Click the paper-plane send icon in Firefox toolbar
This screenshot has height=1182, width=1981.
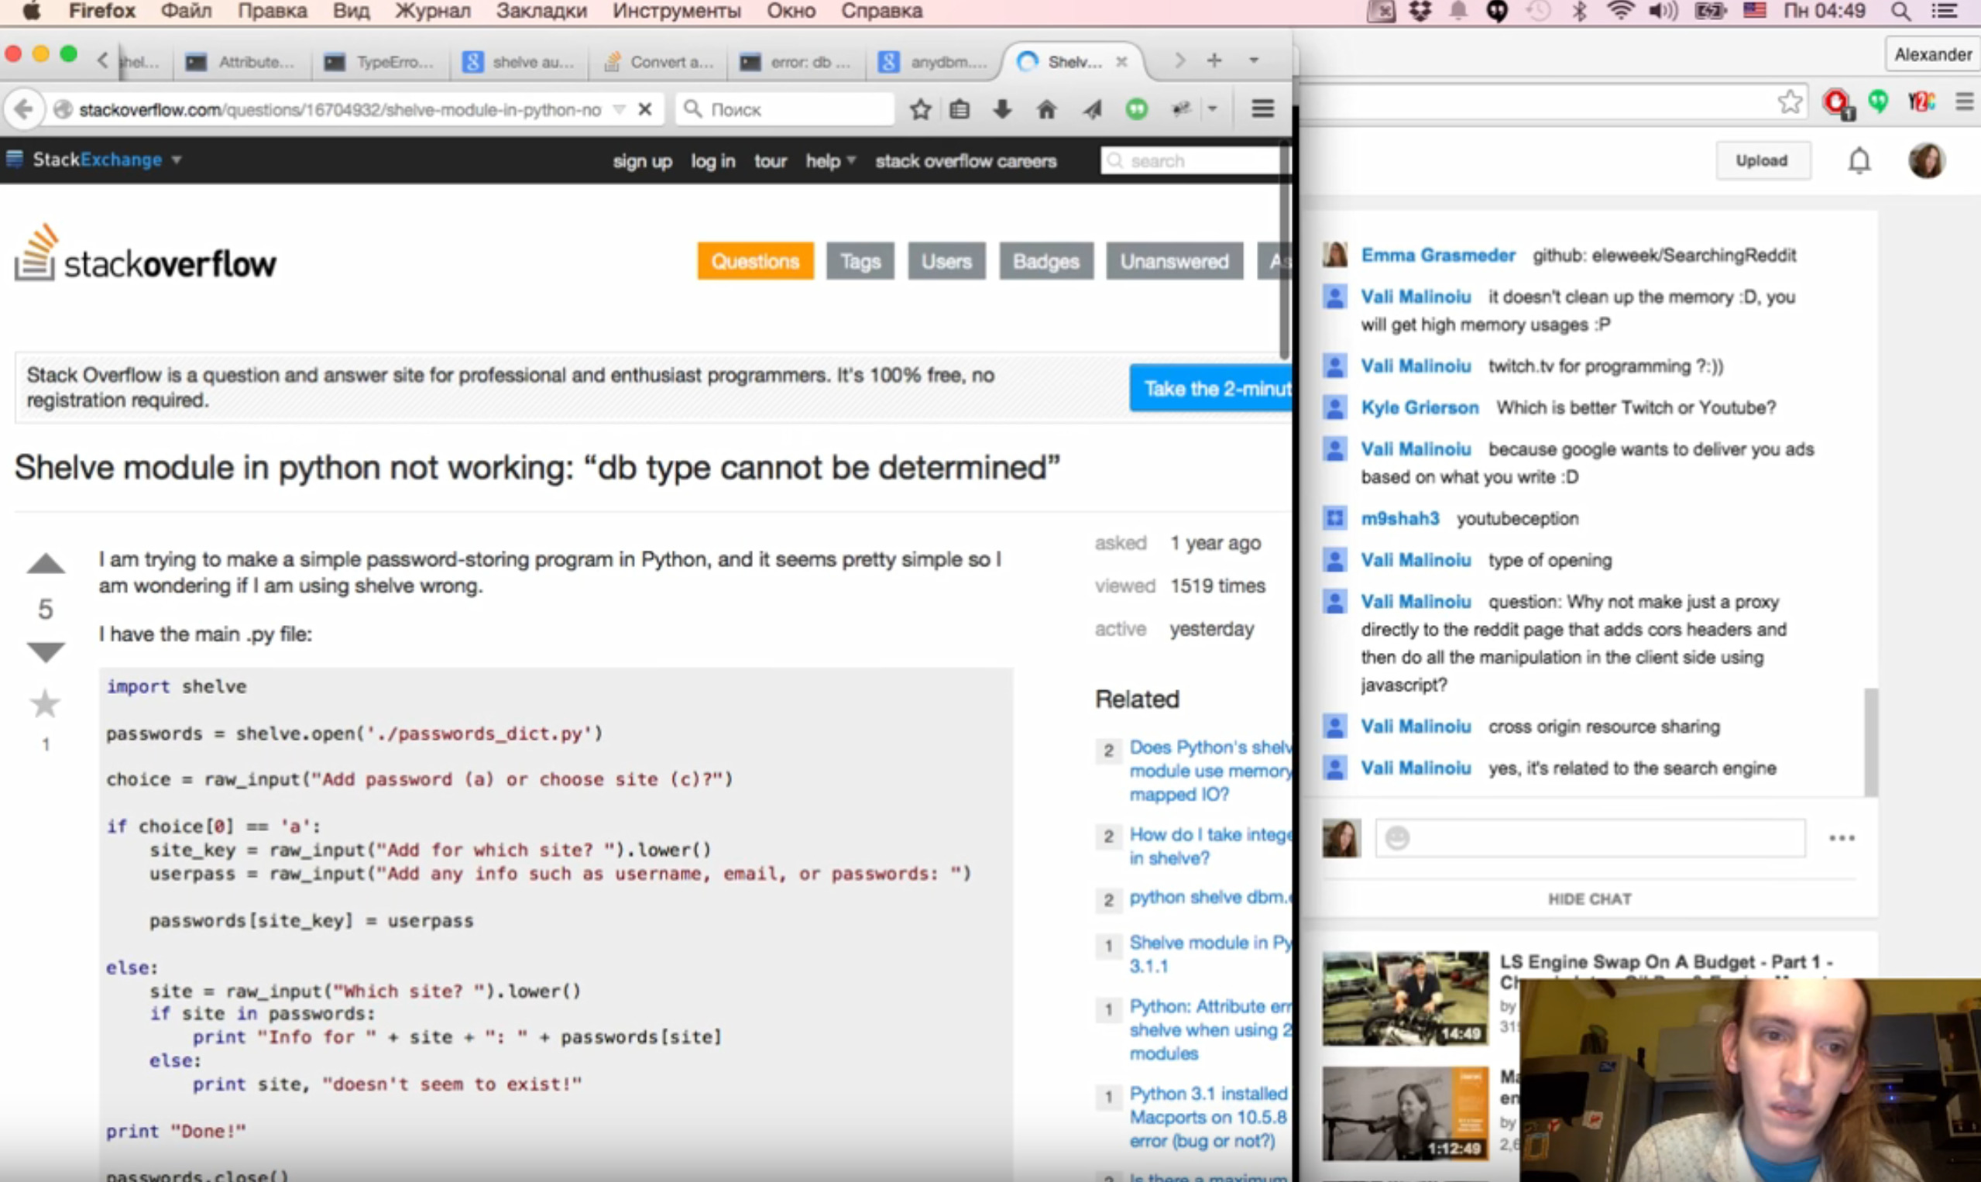(x=1093, y=109)
